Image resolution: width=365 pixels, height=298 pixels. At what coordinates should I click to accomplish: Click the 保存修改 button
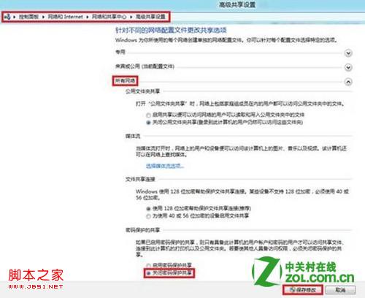click(x=303, y=290)
